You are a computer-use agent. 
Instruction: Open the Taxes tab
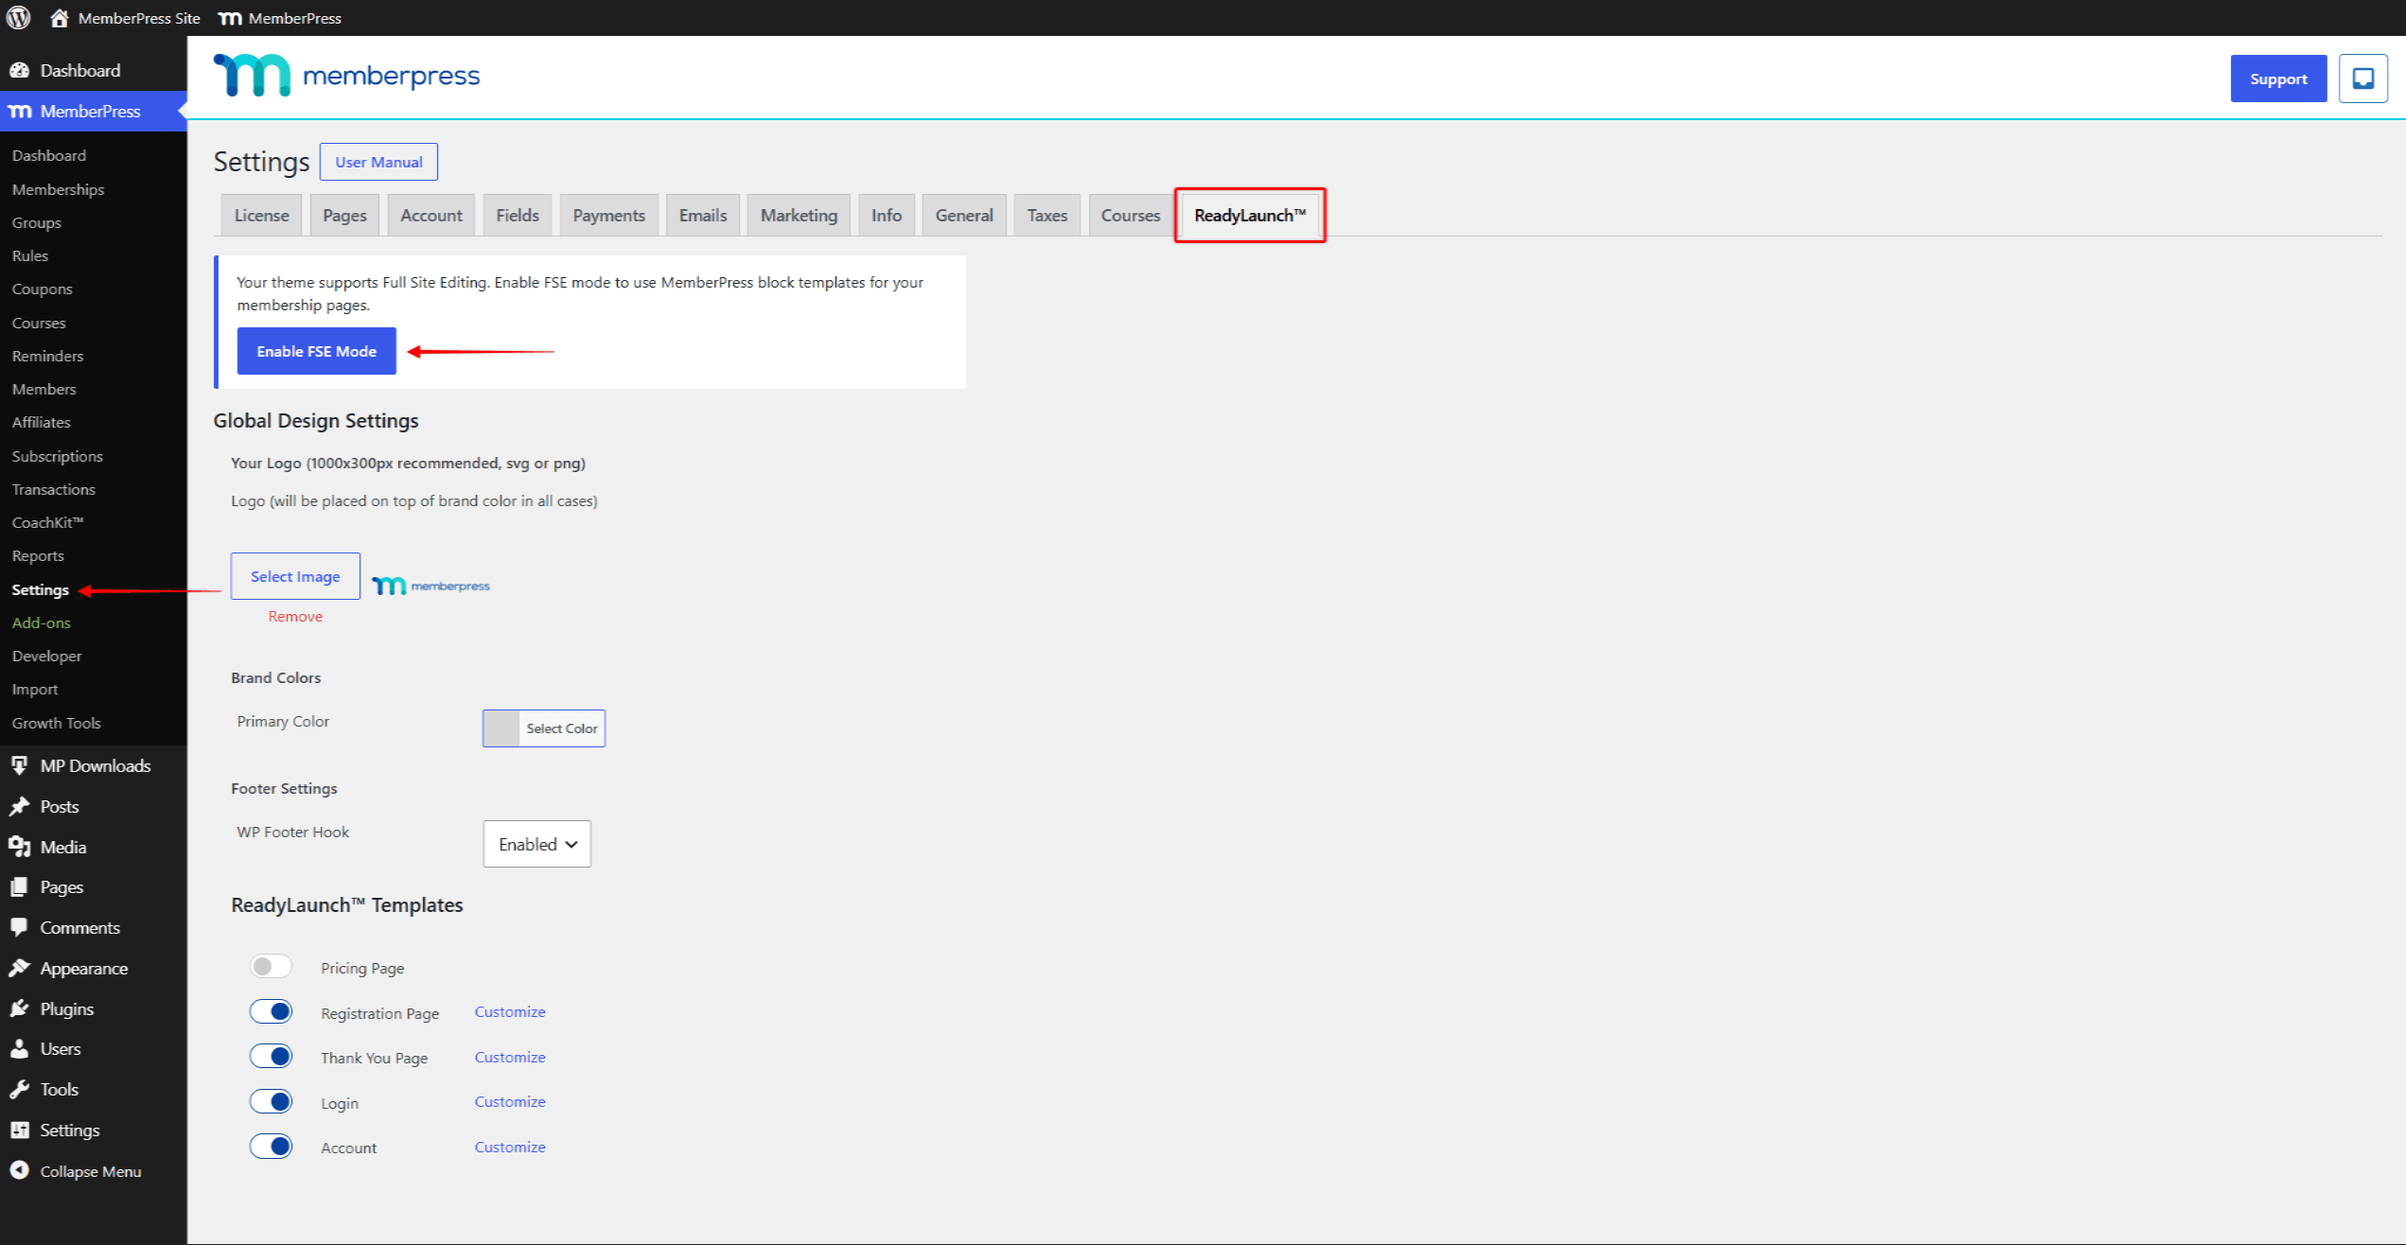[x=1047, y=216]
